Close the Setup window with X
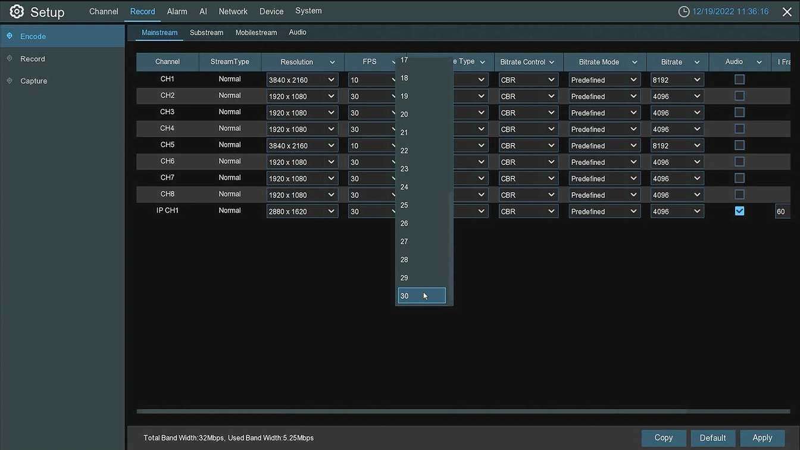 [x=787, y=12]
